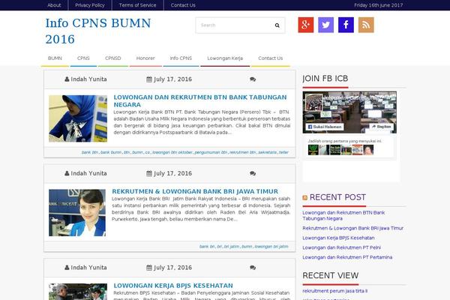Open the Google Plus social icon
Screen dimensions: 450x300
[x=306, y=25]
